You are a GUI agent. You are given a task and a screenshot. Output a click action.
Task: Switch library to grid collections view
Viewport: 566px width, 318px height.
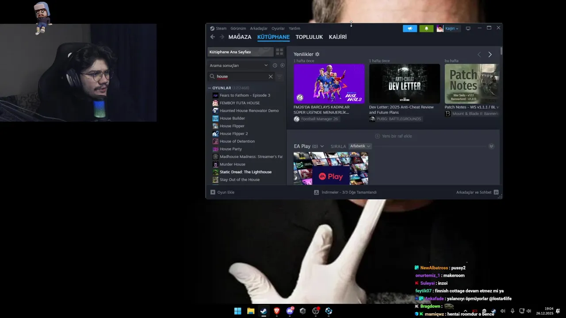coord(279,52)
